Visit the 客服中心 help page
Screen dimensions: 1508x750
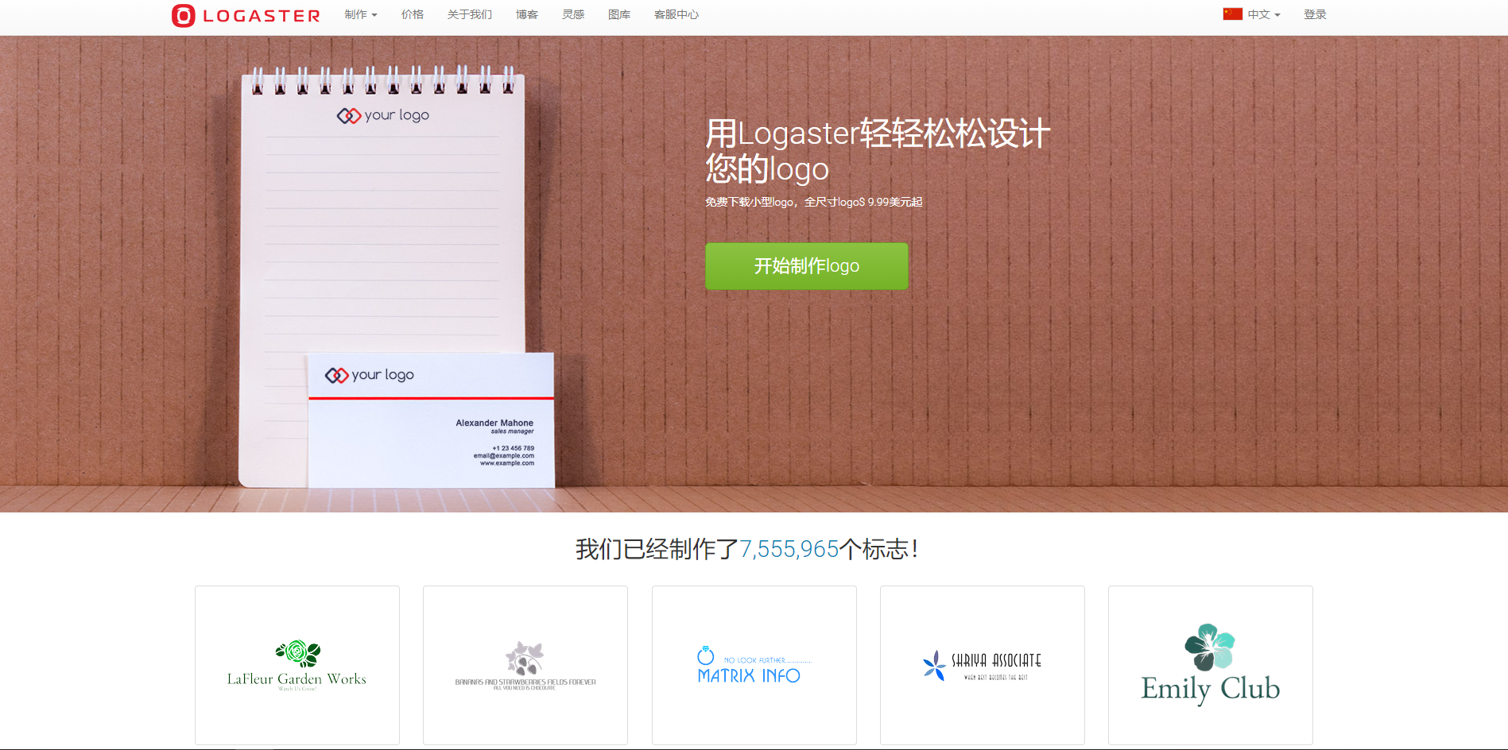[676, 14]
